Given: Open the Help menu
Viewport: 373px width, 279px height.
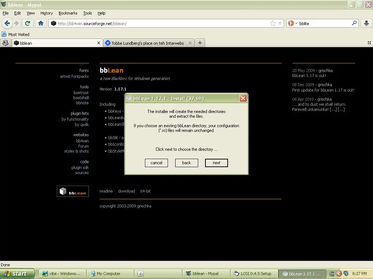Looking at the screenshot, I should coord(101,13).
